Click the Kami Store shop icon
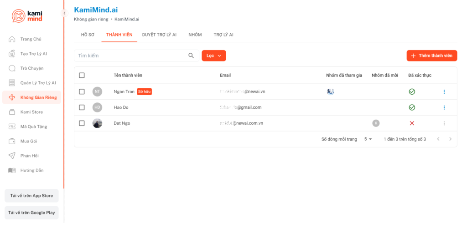This screenshot has height=243, width=467. point(12,111)
